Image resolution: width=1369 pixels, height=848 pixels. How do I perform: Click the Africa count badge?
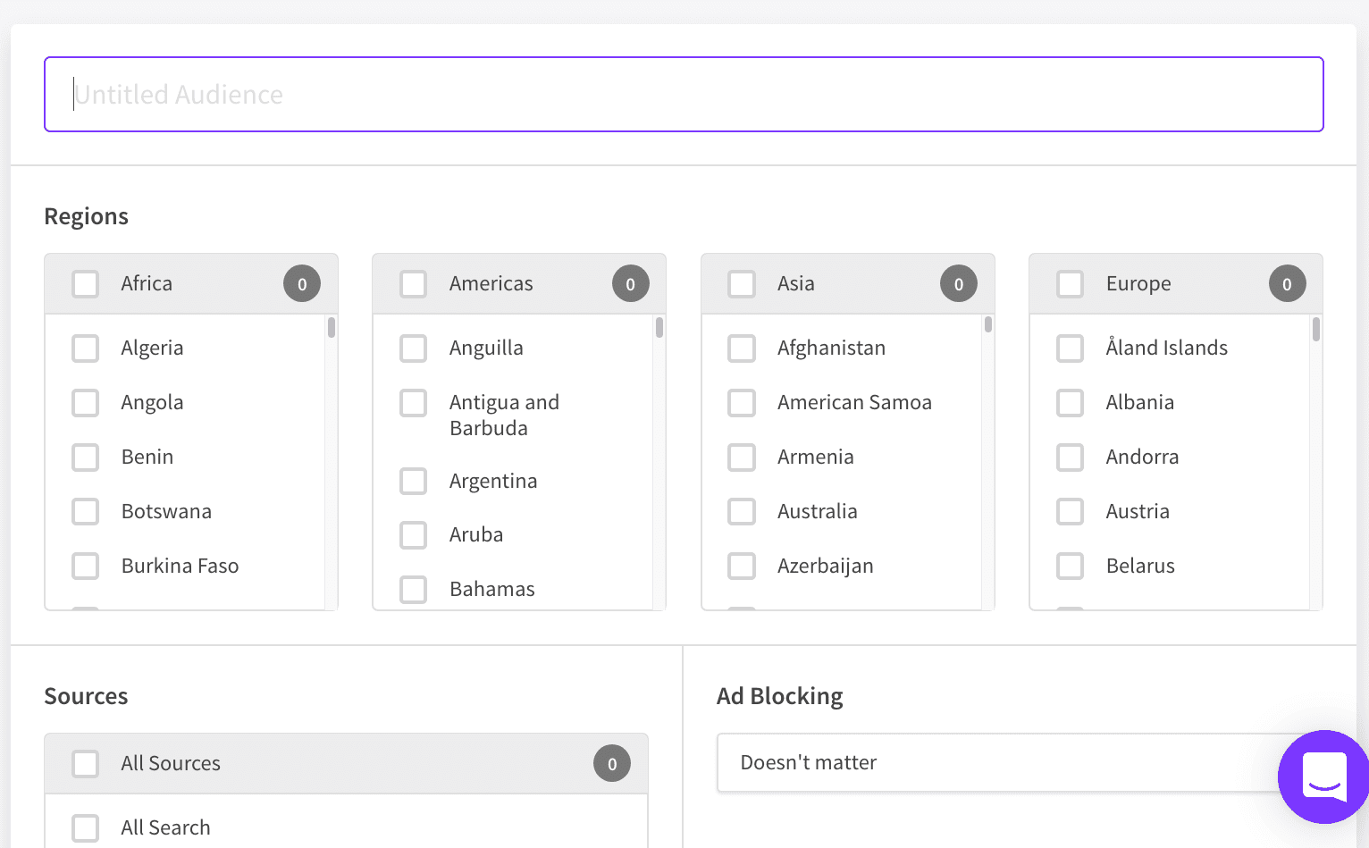302,284
